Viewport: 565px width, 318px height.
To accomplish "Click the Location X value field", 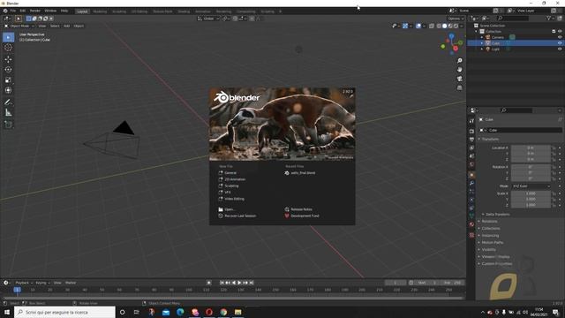I will 531,148.
